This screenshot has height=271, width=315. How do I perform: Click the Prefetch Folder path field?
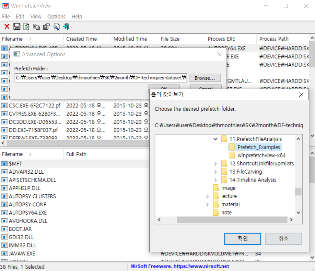(101, 78)
